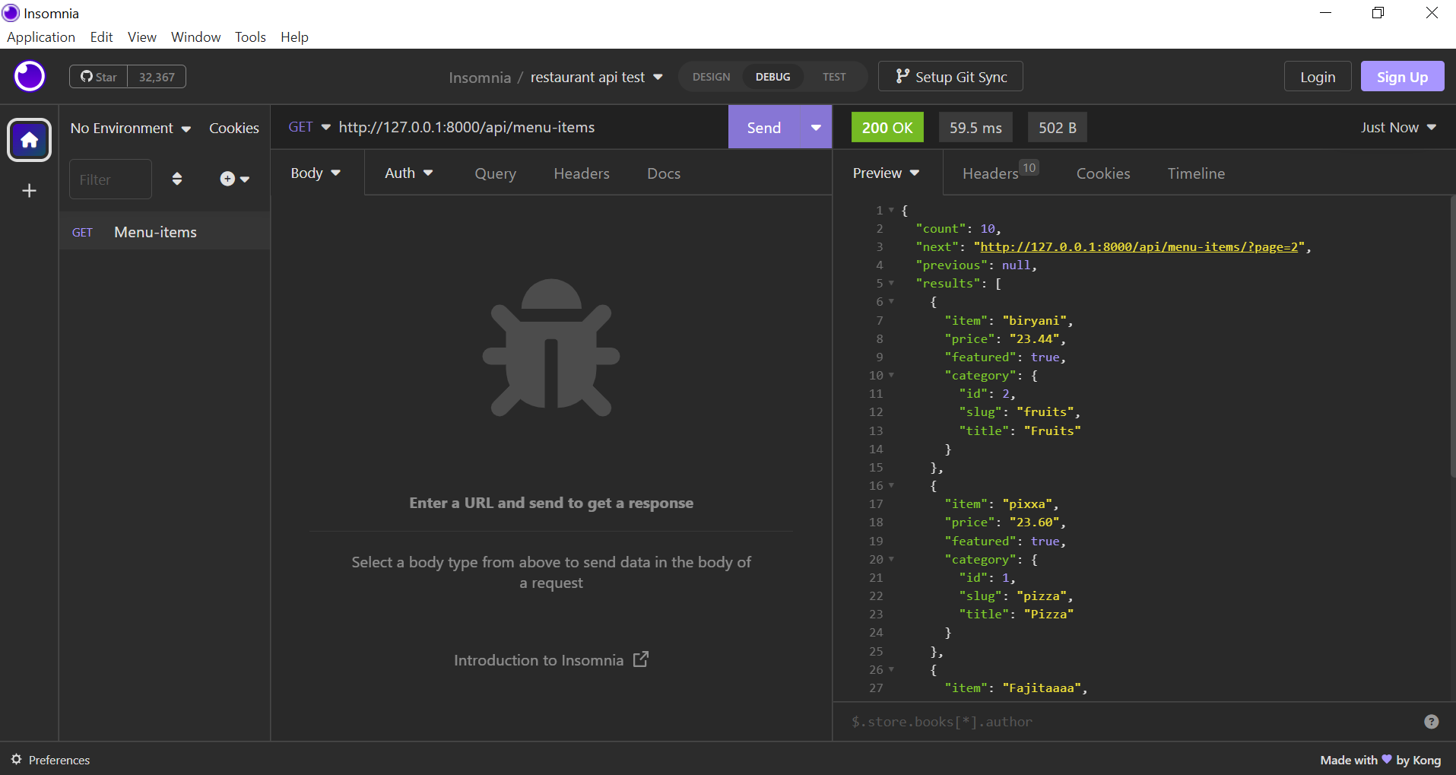Open the Edit menu
1456x775 pixels.
pyautogui.click(x=101, y=37)
